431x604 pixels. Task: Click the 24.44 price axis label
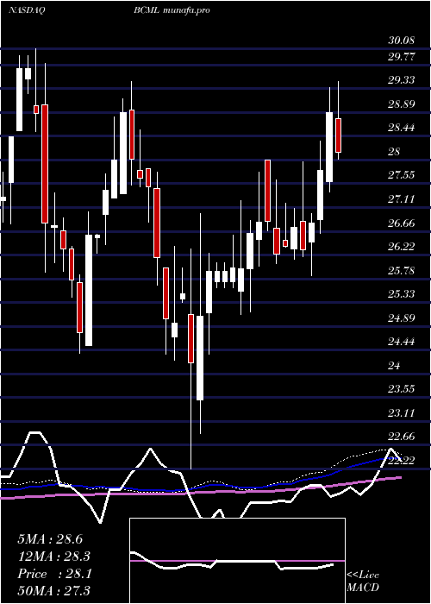(402, 342)
